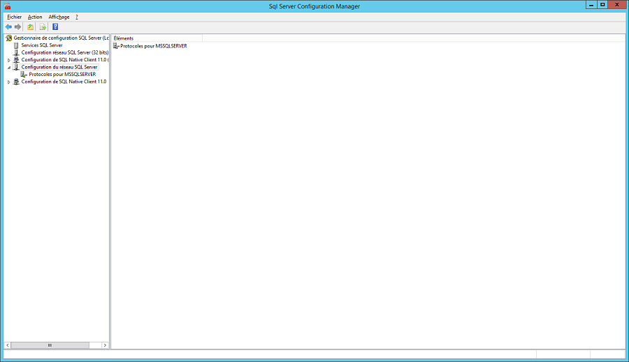Open the Fichier menu
This screenshot has width=629, height=362.
(x=15, y=17)
